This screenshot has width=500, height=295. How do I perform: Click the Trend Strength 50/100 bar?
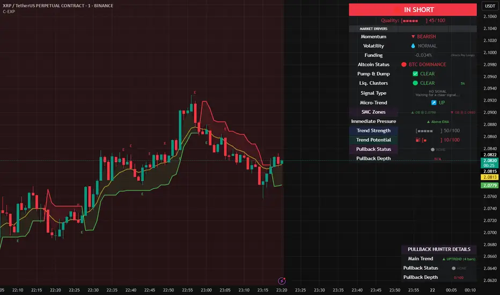click(438, 131)
